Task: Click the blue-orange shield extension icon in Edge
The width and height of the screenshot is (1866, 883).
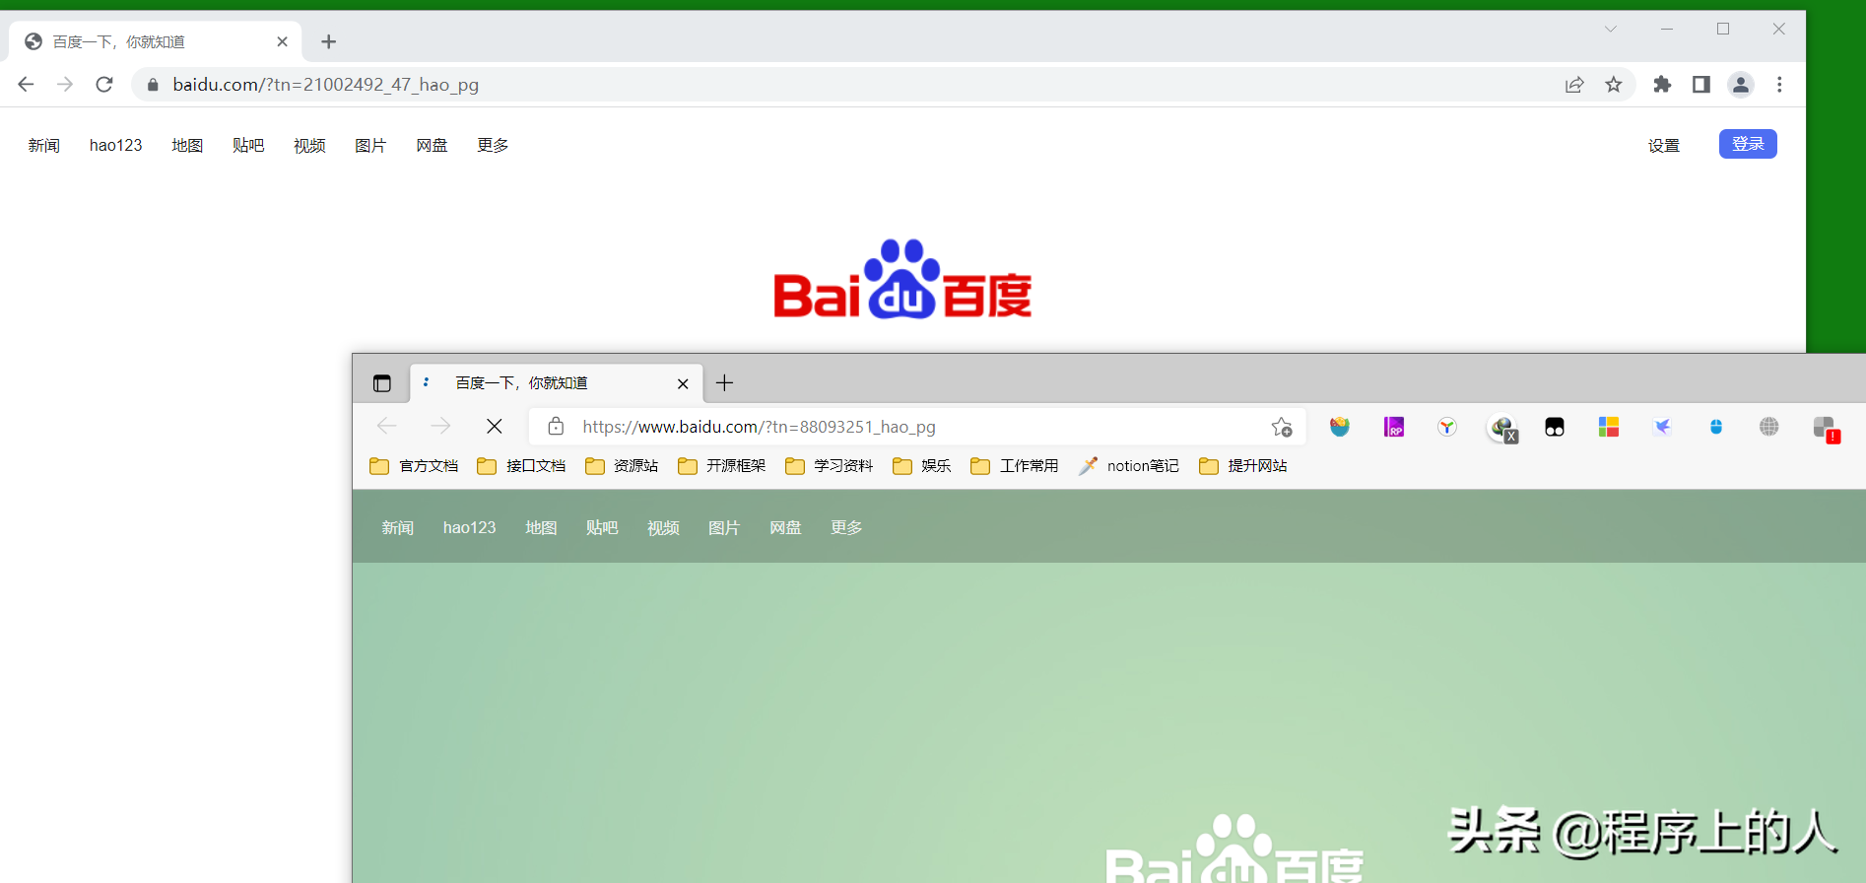Action: coord(1340,427)
